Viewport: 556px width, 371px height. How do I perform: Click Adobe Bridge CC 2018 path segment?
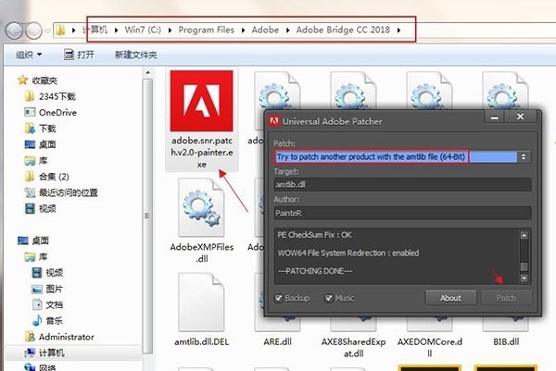point(343,30)
